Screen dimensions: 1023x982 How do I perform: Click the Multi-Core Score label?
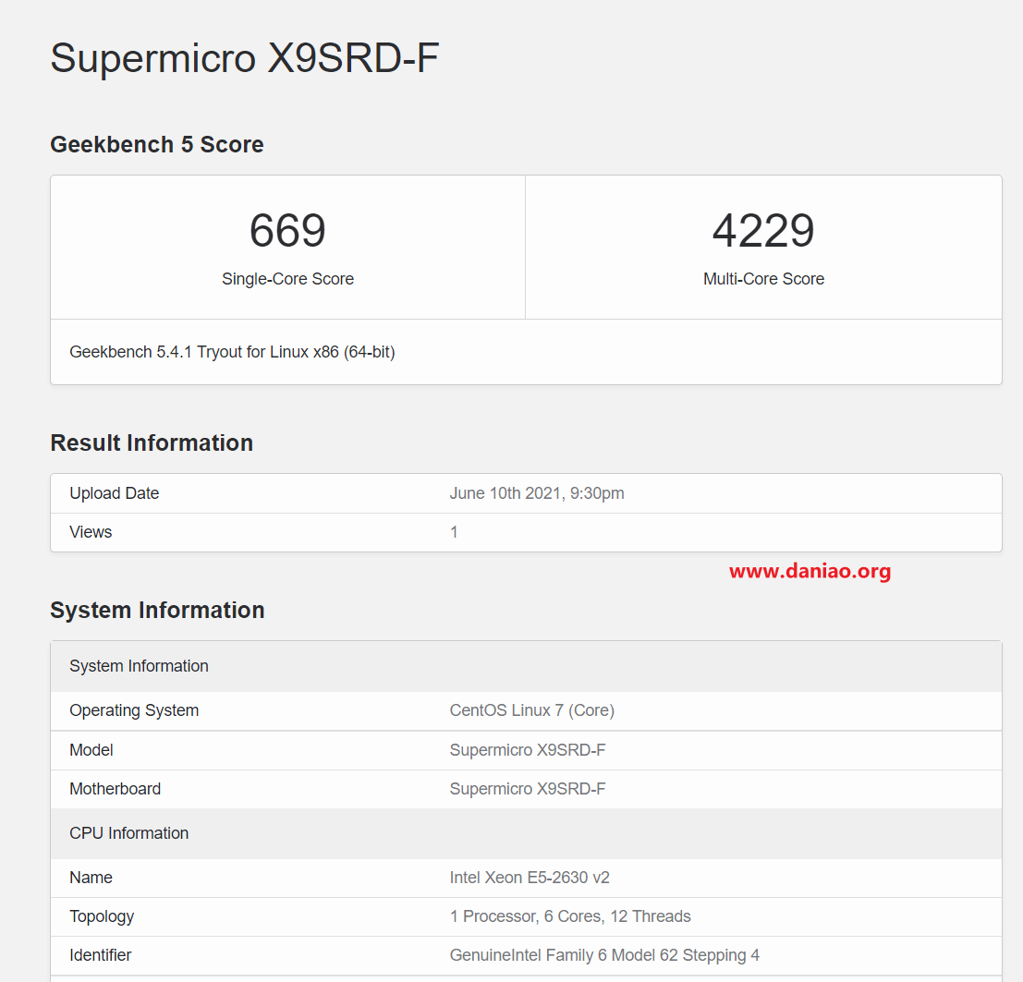(763, 279)
